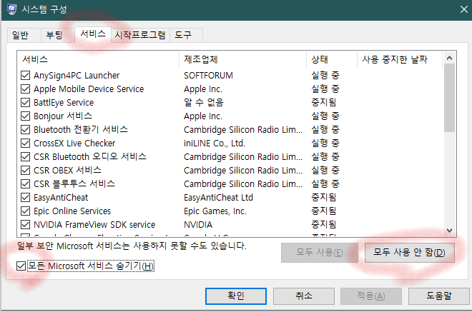
Task: Click EasyAntiCheat Ltd manufacturer cell
Action: click(x=218, y=198)
